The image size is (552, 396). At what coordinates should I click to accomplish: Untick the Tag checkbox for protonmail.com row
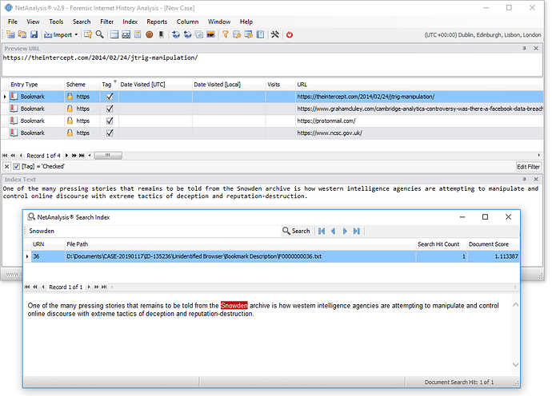point(110,121)
